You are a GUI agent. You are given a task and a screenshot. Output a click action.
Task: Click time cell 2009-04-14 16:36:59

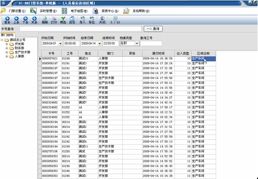(x=159, y=58)
